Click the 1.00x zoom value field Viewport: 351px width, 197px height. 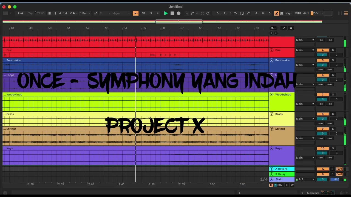tap(278, 185)
